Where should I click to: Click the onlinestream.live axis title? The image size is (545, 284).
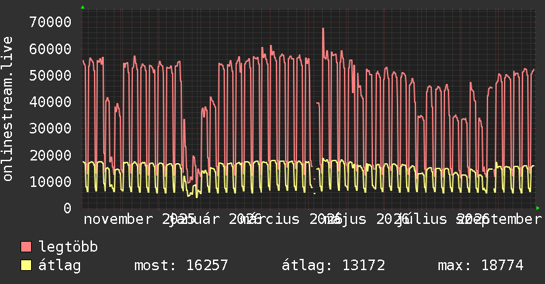(8, 109)
